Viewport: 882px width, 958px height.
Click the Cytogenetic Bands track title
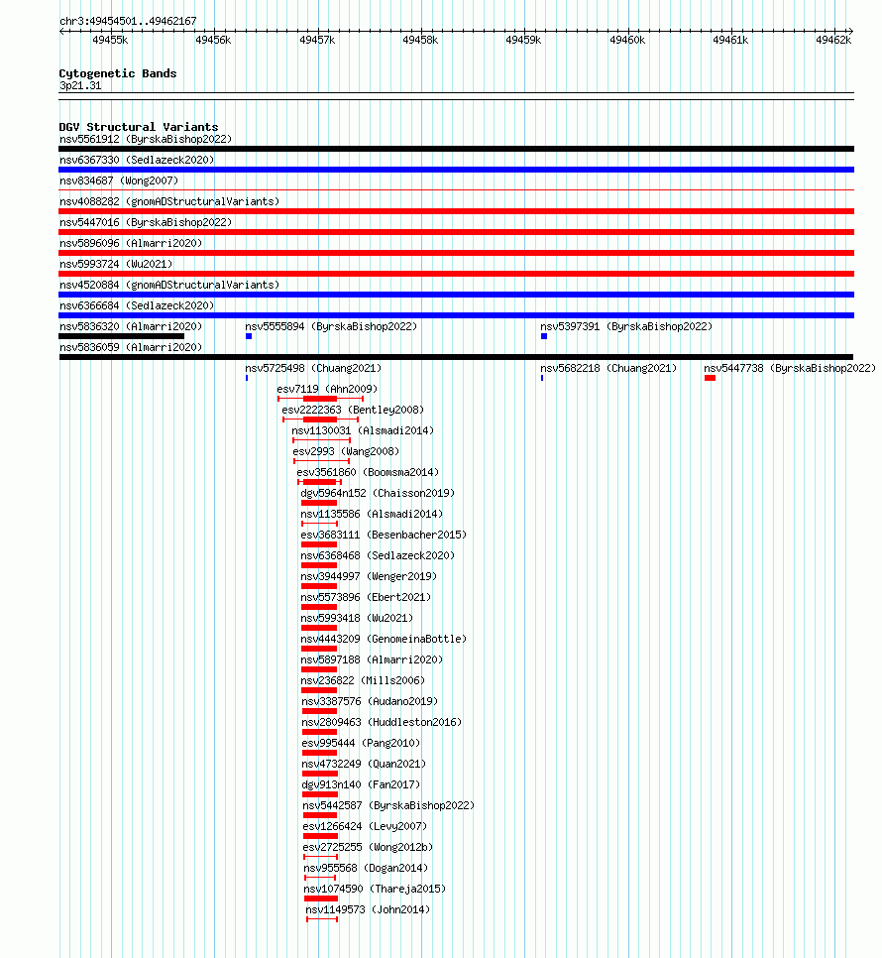(x=118, y=73)
